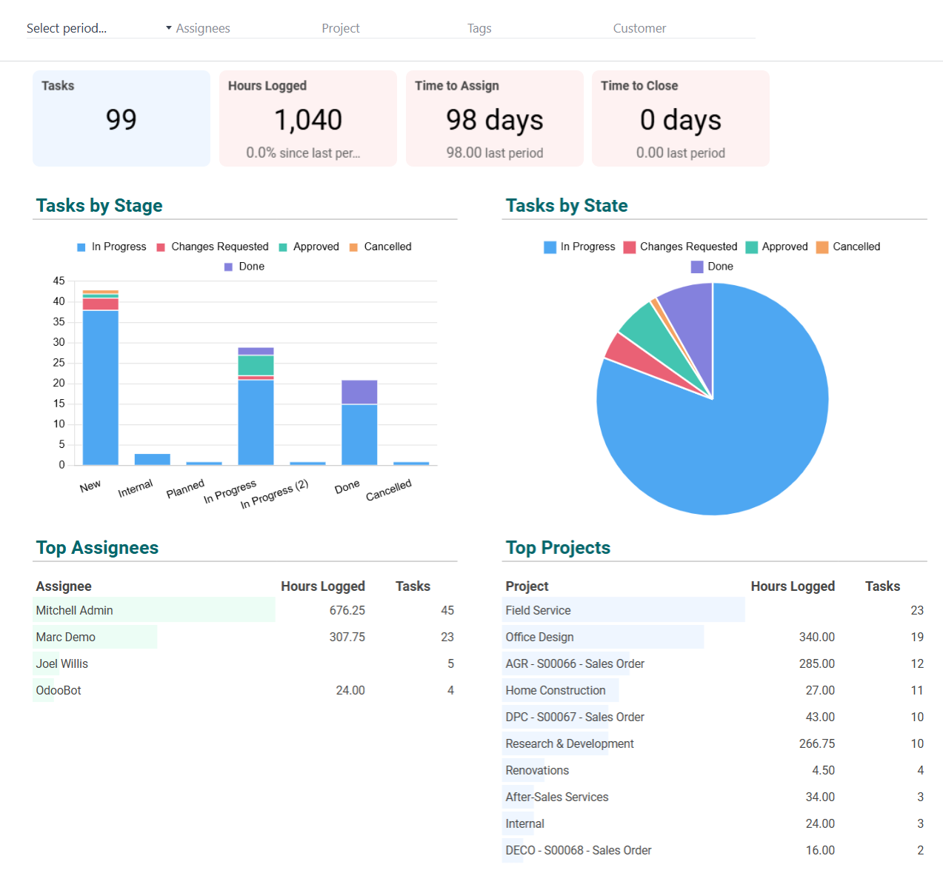Open the Hours Logged scorecard
The image size is (943, 890).
pos(308,118)
